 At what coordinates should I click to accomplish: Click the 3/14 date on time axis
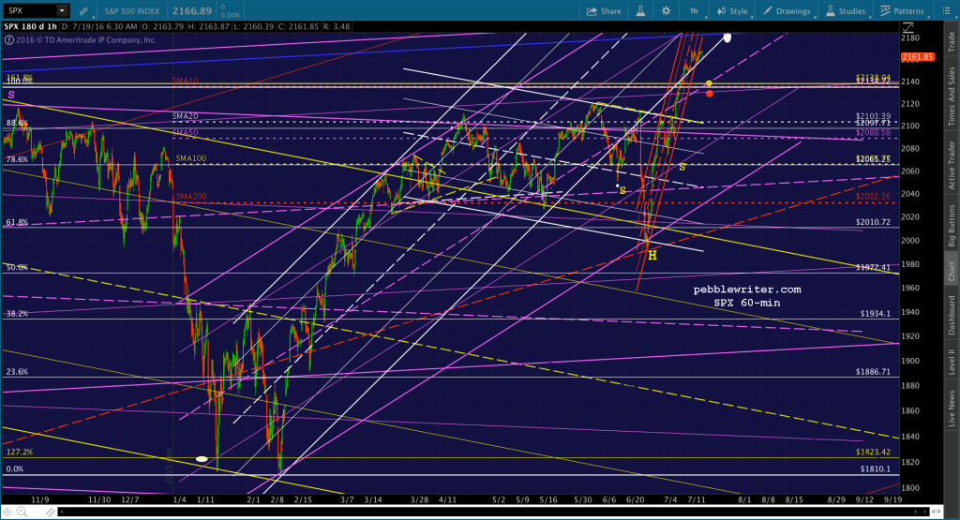(373, 499)
